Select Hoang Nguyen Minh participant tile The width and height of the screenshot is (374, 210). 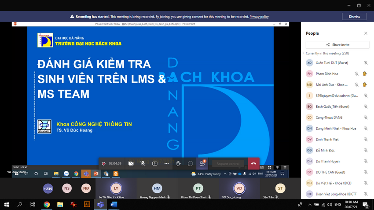coord(157,188)
